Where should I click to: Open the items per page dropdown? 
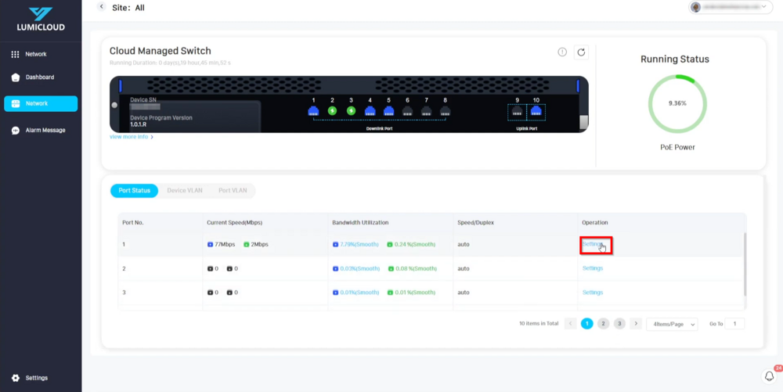tap(672, 324)
